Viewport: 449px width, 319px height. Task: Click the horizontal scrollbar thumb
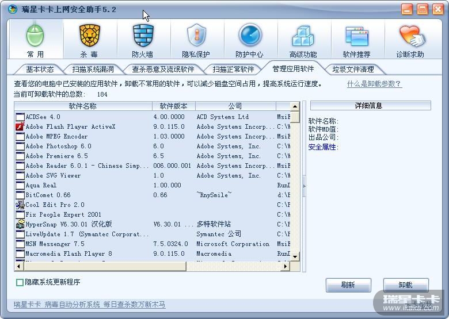point(105,266)
